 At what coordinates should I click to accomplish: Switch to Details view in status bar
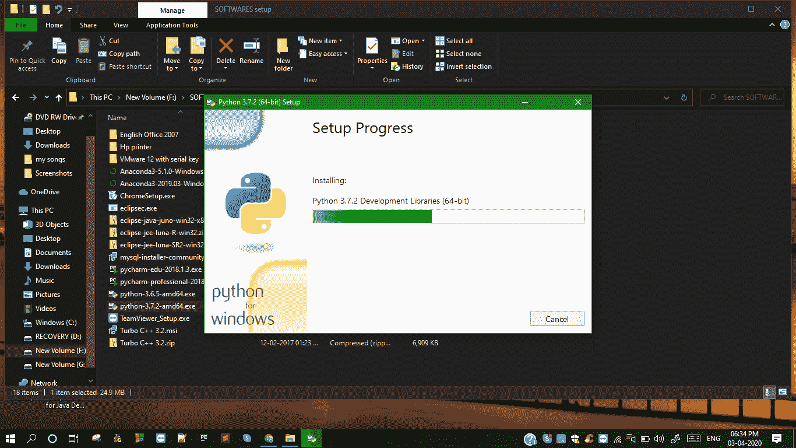click(x=770, y=393)
